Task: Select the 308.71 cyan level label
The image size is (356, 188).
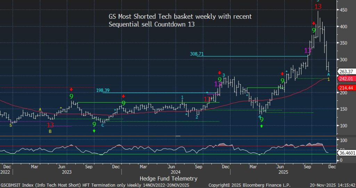Action: [x=197, y=54]
